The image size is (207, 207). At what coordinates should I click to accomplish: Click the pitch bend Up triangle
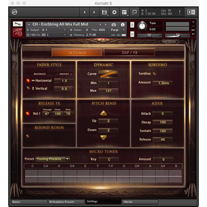[103, 113]
